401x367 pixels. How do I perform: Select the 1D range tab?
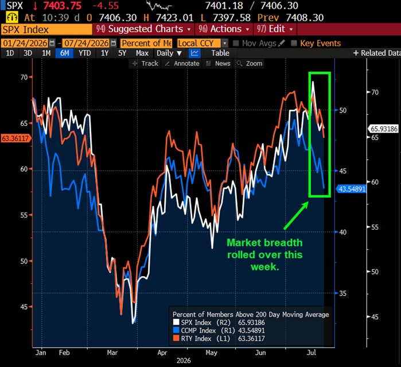(x=10, y=53)
